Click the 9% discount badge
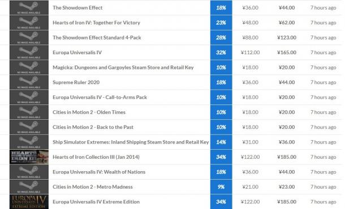 tap(221, 187)
